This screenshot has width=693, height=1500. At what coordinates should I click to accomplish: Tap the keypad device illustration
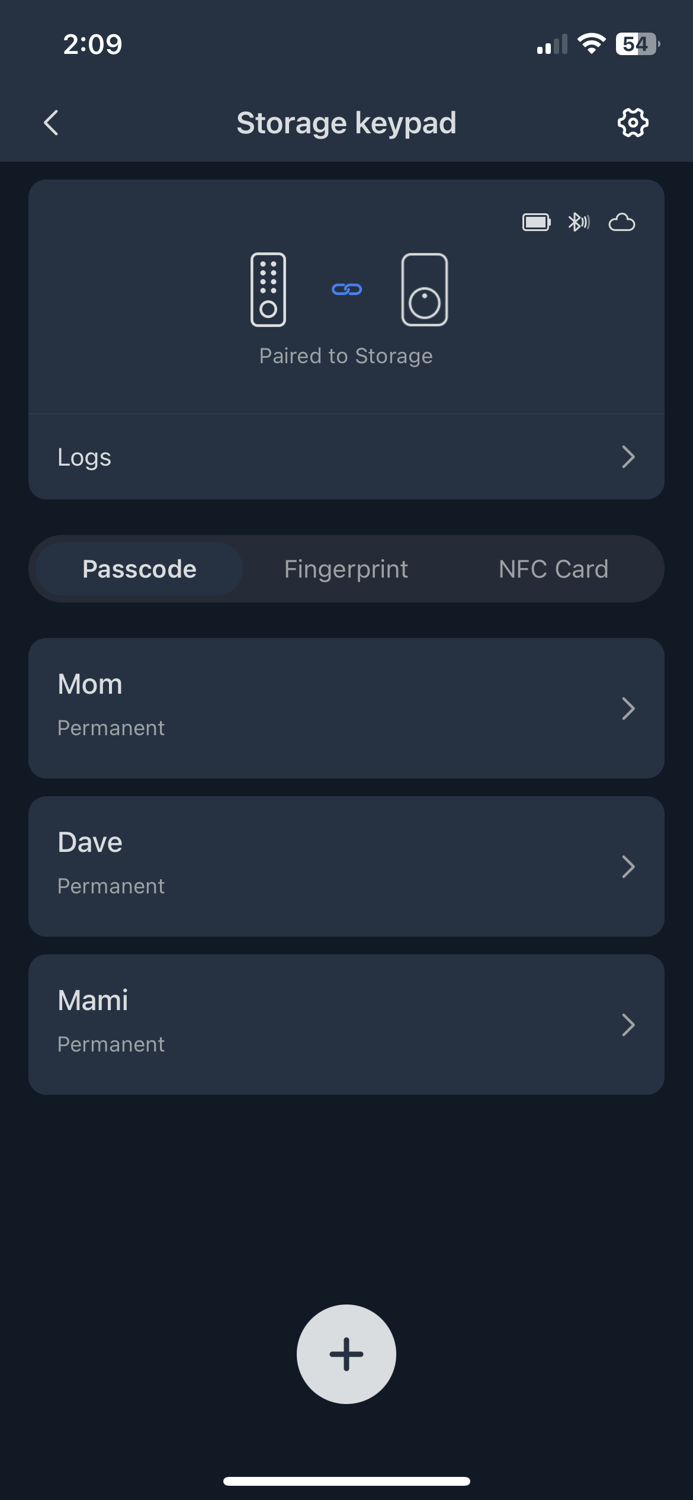click(x=268, y=290)
